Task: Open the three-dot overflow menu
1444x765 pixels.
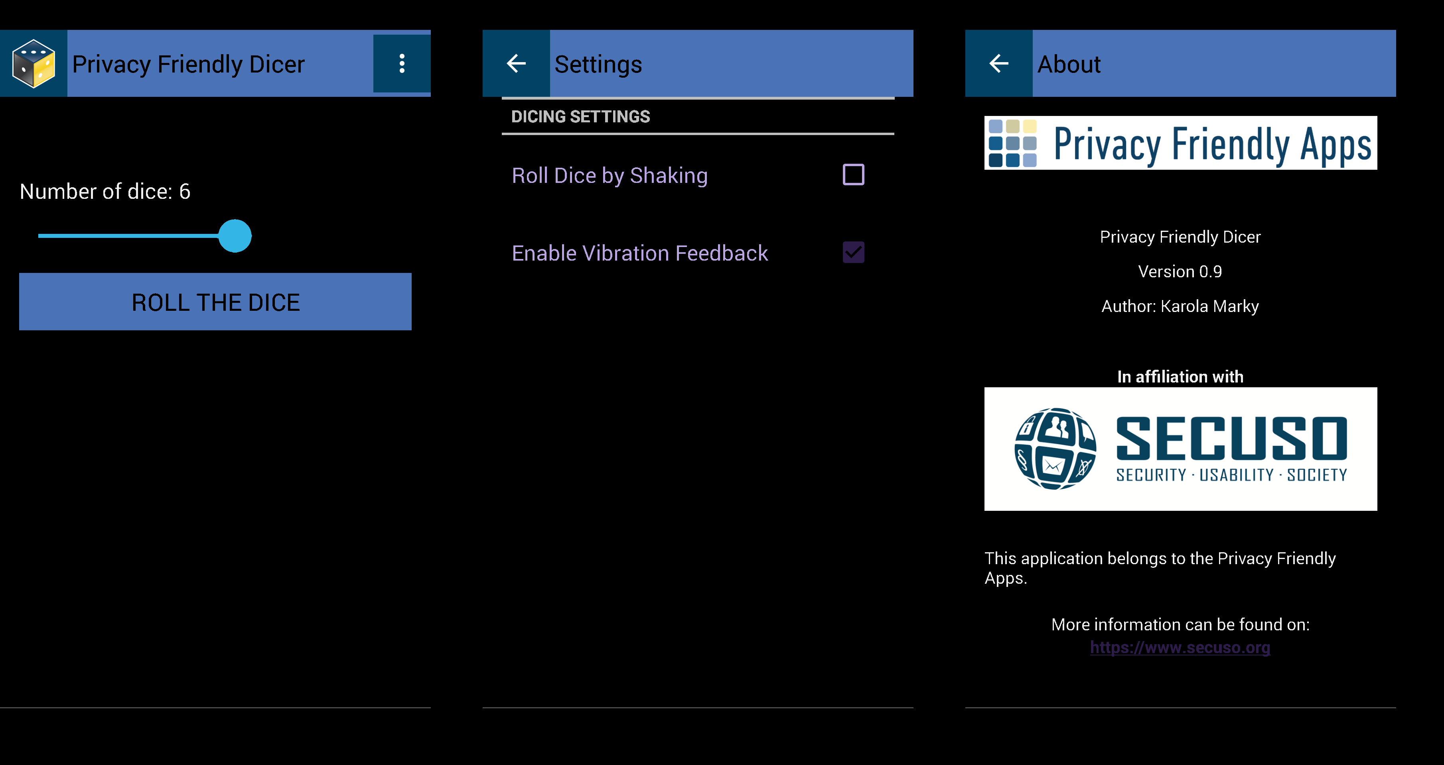Action: (x=401, y=63)
